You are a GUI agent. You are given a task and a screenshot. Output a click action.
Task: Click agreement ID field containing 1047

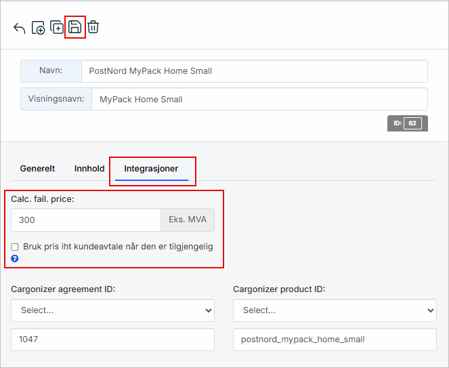point(112,340)
